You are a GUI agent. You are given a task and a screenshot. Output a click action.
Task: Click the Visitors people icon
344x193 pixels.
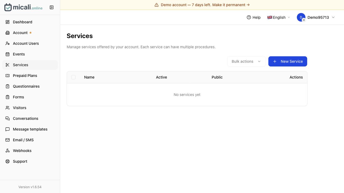point(8,108)
